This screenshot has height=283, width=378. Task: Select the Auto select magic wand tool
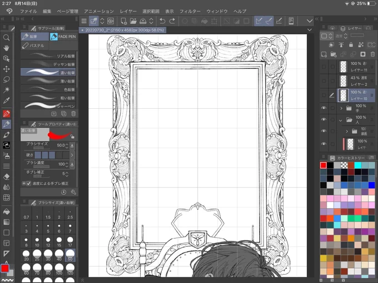tap(6, 90)
